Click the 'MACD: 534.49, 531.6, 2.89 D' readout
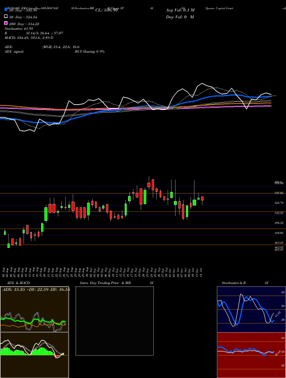Screen dimensions: 286x378 (29, 38)
